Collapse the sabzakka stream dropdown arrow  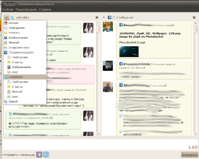[x=7, y=17]
